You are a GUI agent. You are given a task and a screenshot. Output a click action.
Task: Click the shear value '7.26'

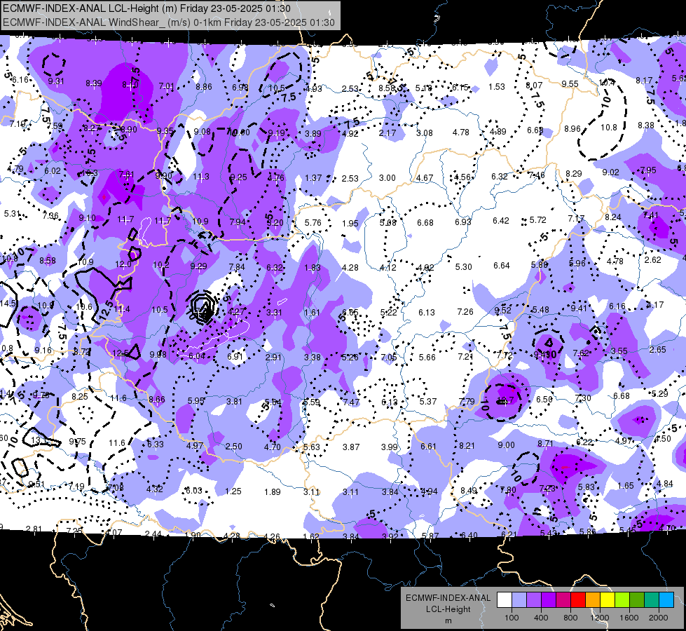(x=465, y=311)
